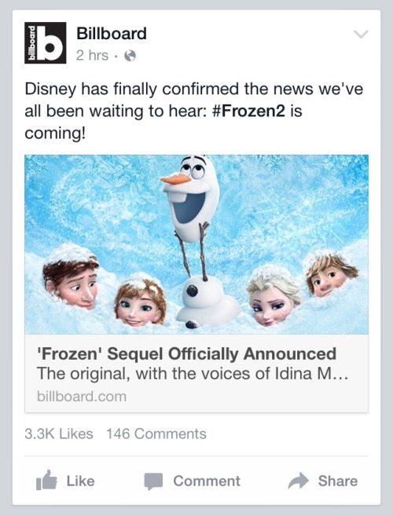Click the speech bubble Comment icon
Viewport: 393px width, 516px height.
(x=153, y=481)
